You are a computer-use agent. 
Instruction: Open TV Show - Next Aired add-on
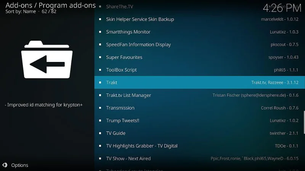coord(199,158)
